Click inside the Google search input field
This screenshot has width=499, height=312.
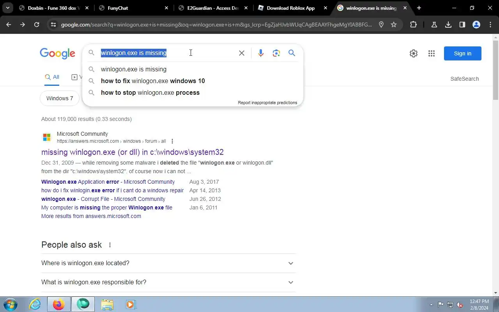pos(168,53)
